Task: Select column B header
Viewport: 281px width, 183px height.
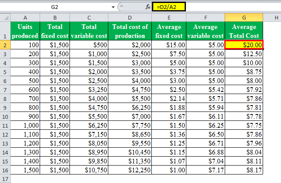Action: [x=55, y=18]
